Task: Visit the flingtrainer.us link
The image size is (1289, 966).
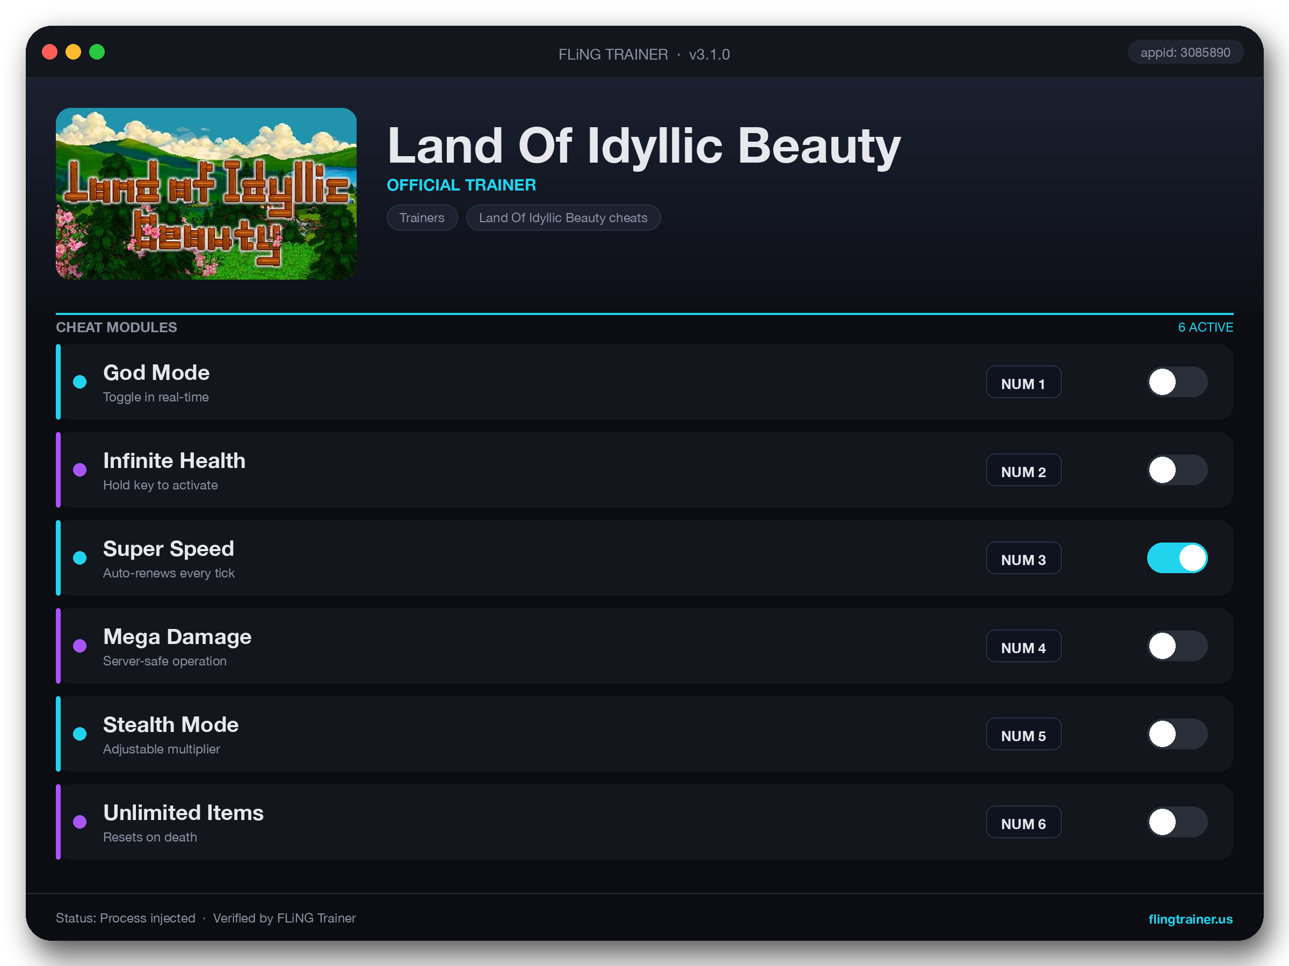Action: (x=1190, y=918)
